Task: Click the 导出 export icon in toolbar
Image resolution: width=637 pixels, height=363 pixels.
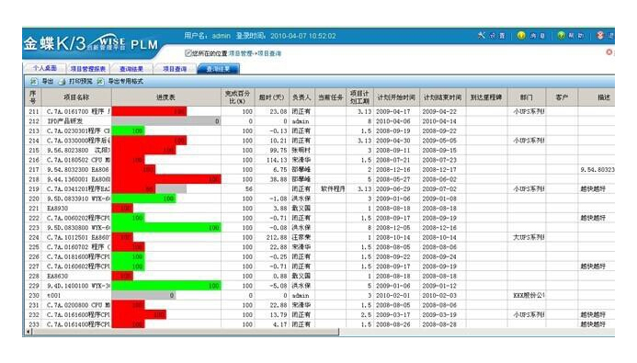Action: (34, 82)
